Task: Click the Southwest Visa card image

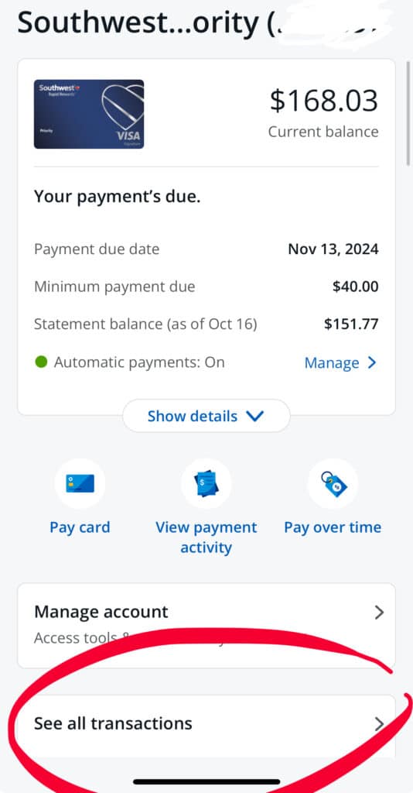Action: click(x=89, y=115)
